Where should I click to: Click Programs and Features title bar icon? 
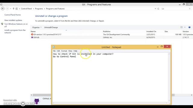1,4
